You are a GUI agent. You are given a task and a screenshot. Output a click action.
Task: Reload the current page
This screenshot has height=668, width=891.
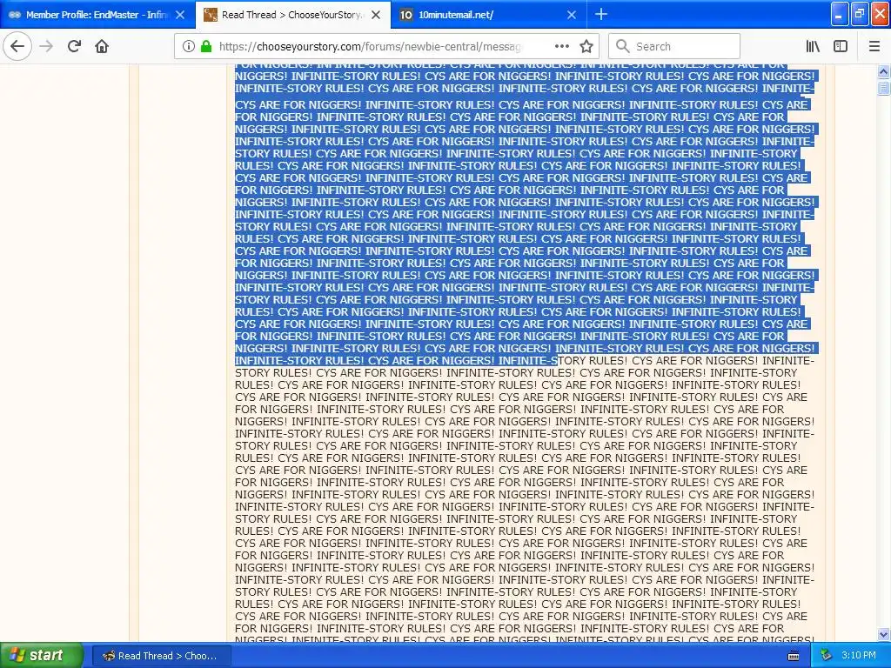tap(74, 47)
